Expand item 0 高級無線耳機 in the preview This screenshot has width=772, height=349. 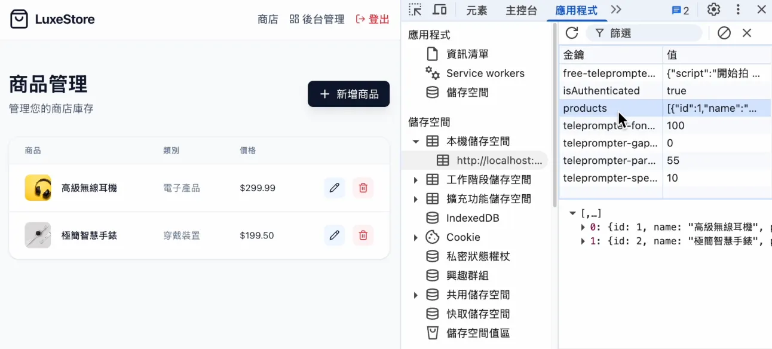[583, 227]
